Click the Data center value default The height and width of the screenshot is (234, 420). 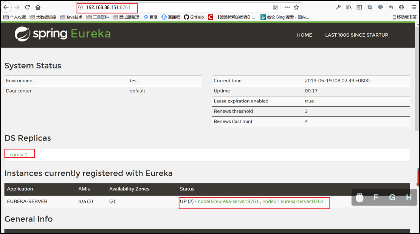point(137,91)
